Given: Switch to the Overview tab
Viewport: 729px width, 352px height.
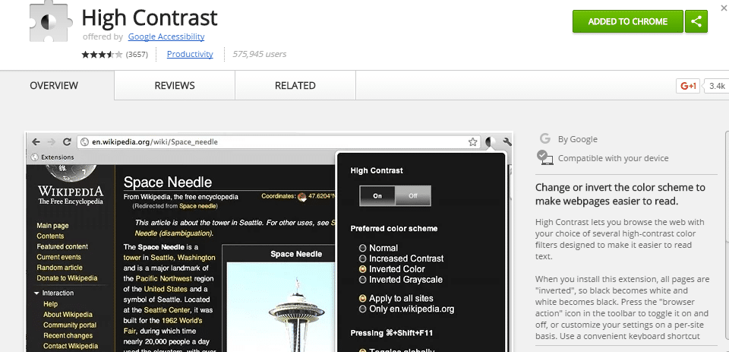Looking at the screenshot, I should [x=54, y=86].
